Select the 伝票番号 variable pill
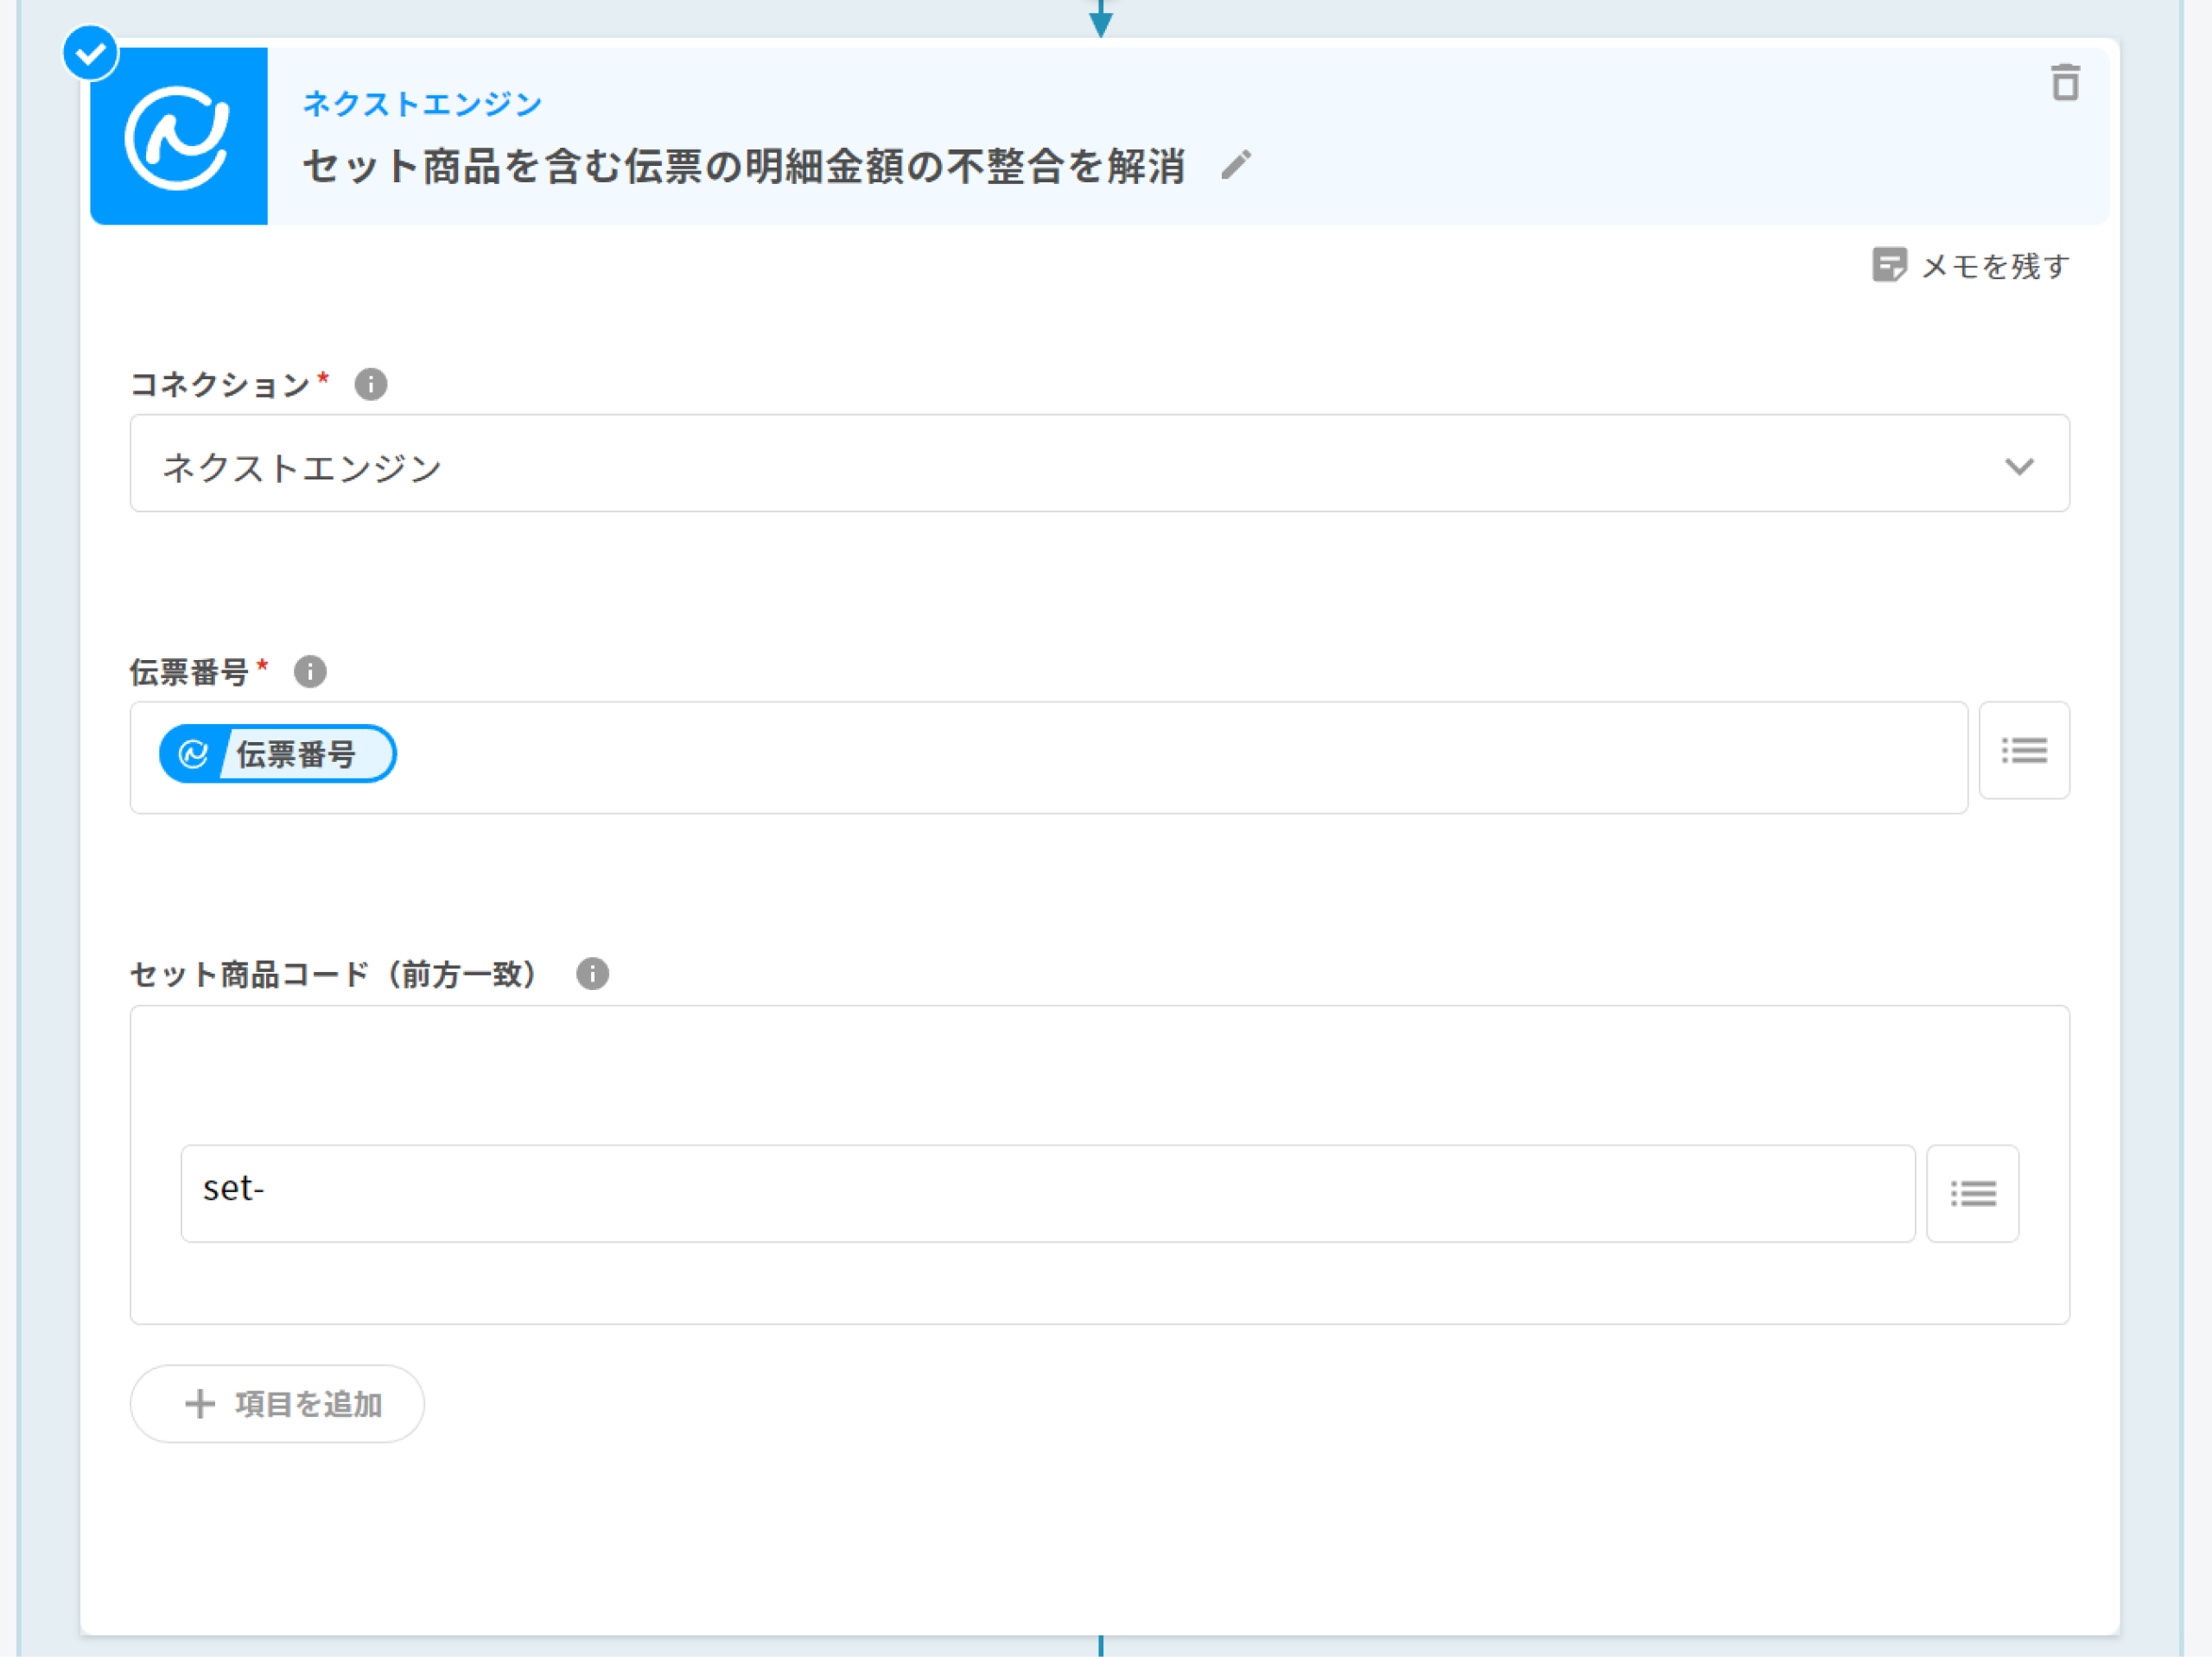This screenshot has height=1657, width=2212. click(278, 754)
